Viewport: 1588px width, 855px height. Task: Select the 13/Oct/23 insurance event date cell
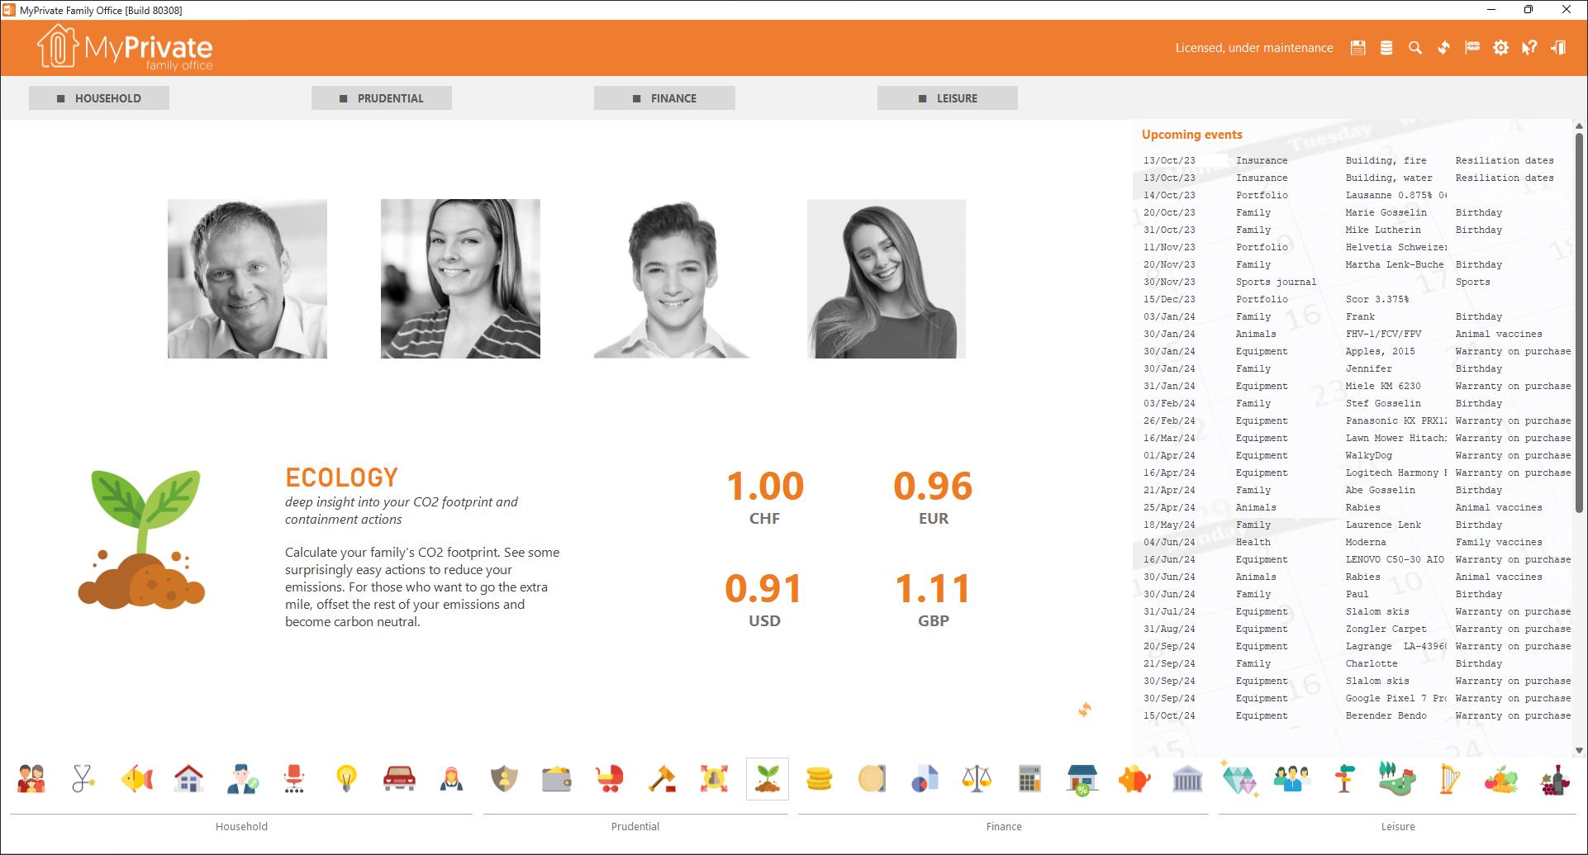pos(1168,159)
